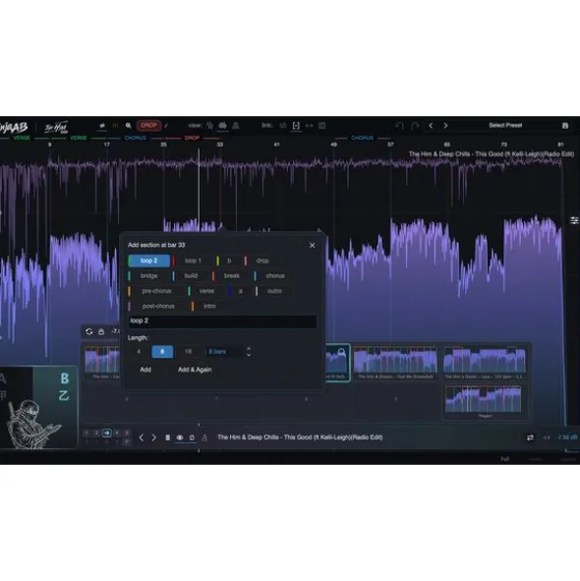Close the Add section dialog

[x=312, y=246]
